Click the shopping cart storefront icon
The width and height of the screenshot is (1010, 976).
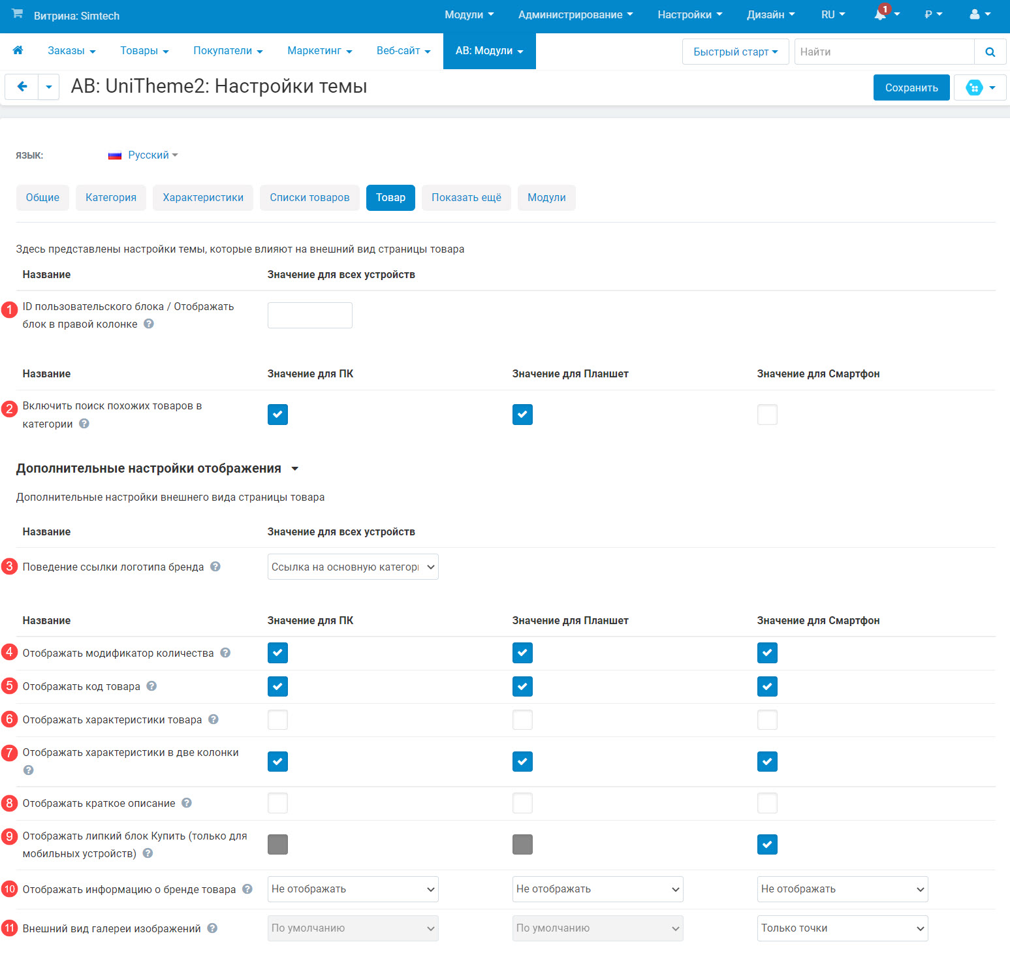[18, 14]
